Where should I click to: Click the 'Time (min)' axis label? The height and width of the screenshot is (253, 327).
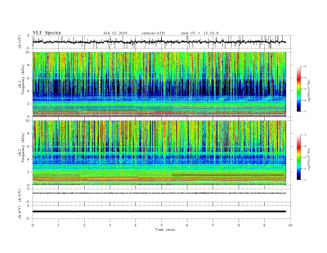click(165, 229)
